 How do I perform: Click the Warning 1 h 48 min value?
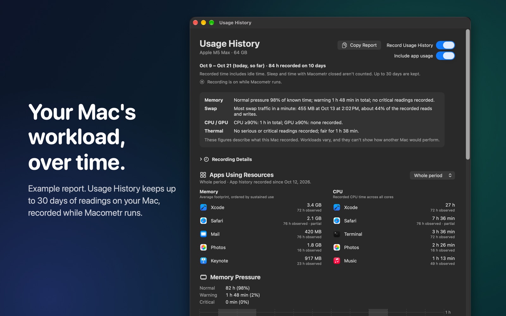click(x=243, y=295)
